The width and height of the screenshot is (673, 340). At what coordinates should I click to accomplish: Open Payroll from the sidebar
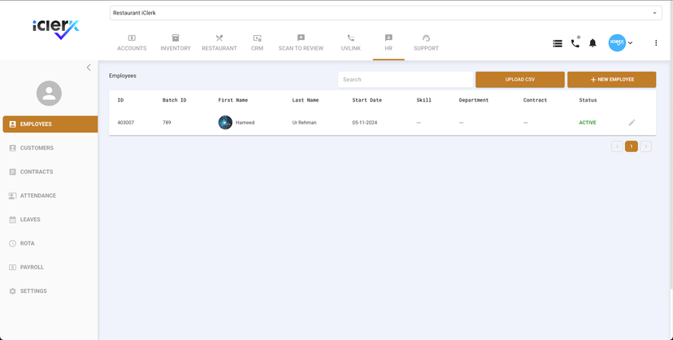(x=32, y=268)
